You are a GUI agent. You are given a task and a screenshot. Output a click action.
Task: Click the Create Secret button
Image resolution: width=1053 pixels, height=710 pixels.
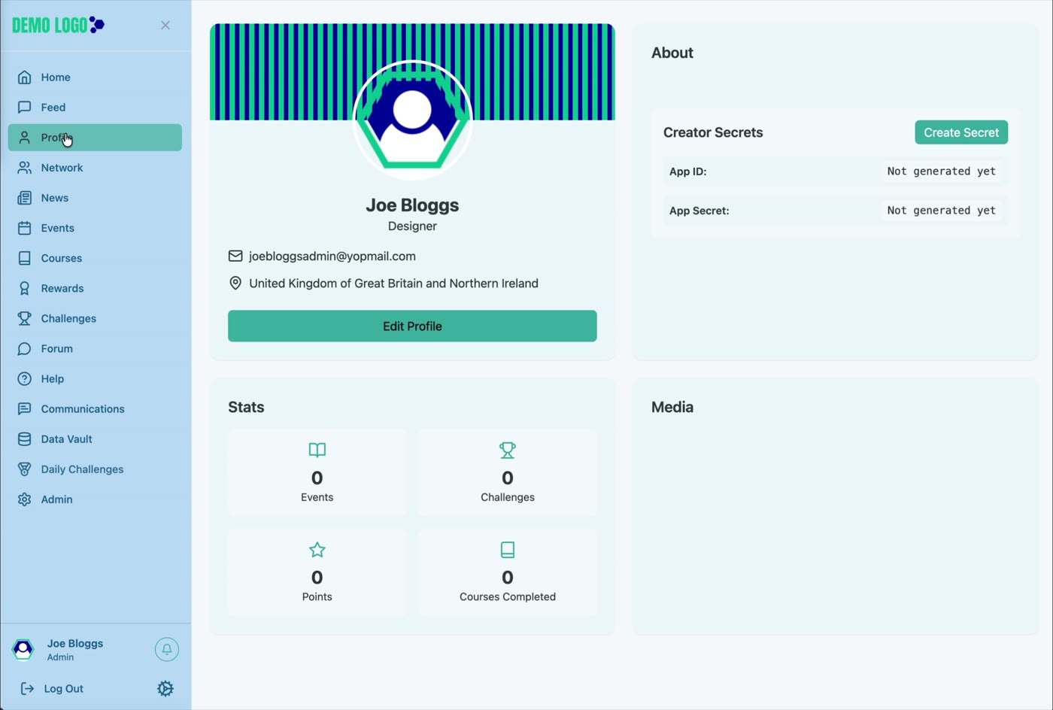(x=961, y=132)
